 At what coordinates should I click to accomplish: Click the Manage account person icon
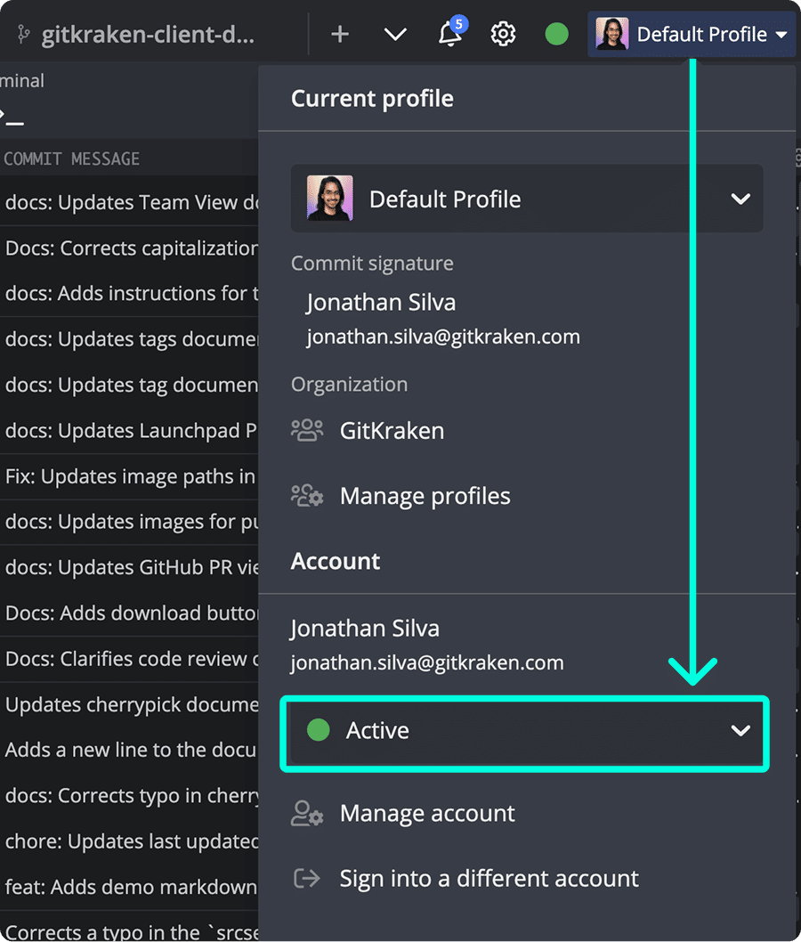pyautogui.click(x=306, y=813)
